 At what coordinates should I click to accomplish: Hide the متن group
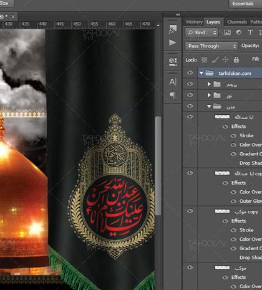[x=190, y=106]
